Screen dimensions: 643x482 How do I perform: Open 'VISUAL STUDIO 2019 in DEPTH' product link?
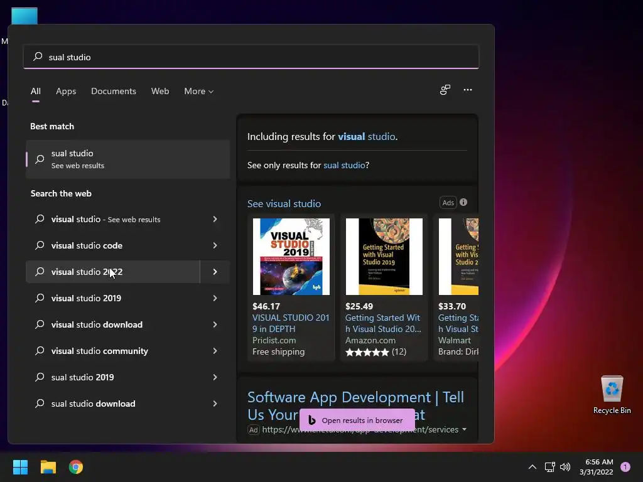coord(291,323)
